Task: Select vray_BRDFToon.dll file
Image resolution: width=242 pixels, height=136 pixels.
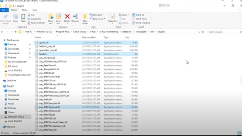Action: coord(86,130)
